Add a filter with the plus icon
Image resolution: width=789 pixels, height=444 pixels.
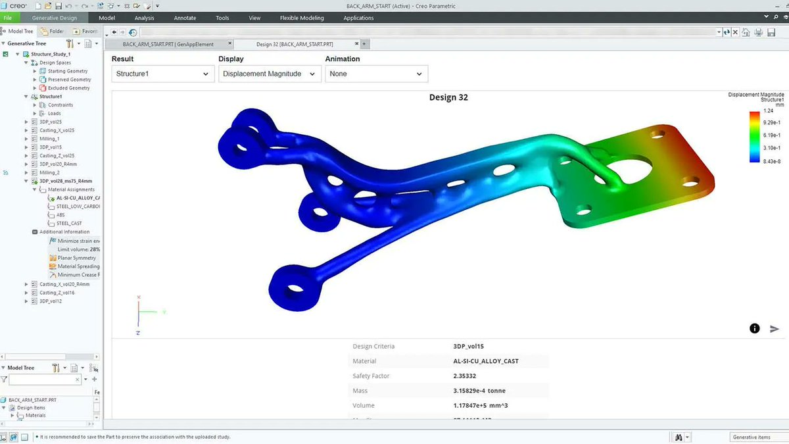click(x=94, y=380)
